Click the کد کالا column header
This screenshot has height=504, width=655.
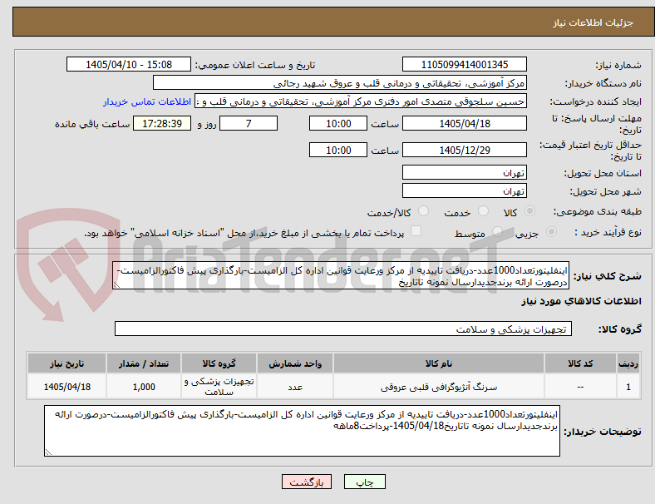581,363
